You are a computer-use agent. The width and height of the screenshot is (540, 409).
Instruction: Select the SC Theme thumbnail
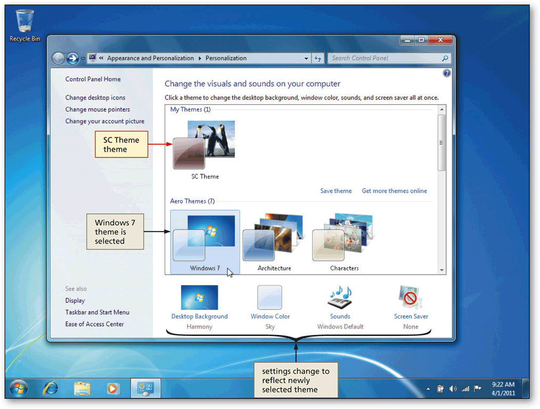pyautogui.click(x=204, y=145)
